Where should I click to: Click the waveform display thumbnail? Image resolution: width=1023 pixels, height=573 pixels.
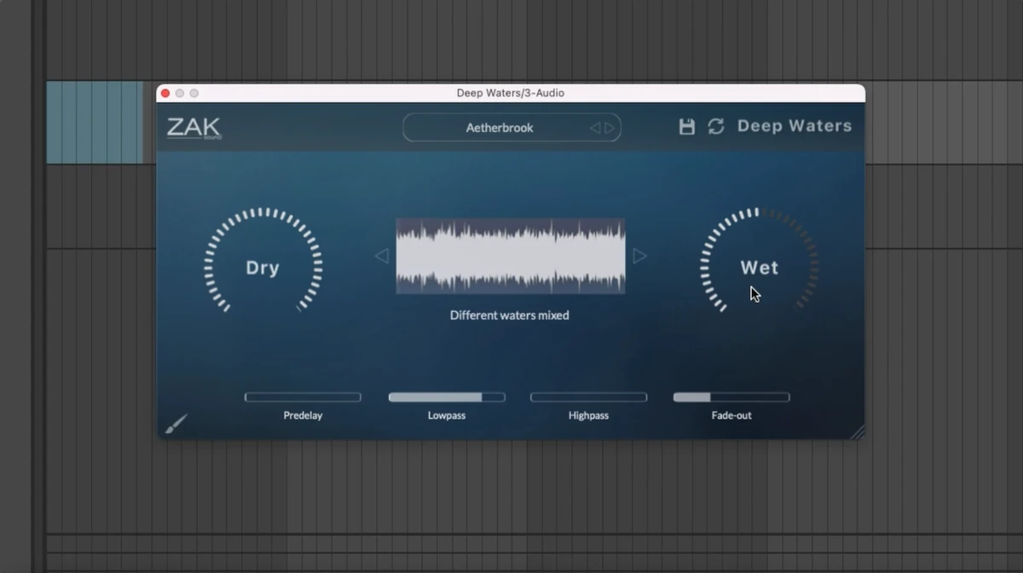coord(510,255)
